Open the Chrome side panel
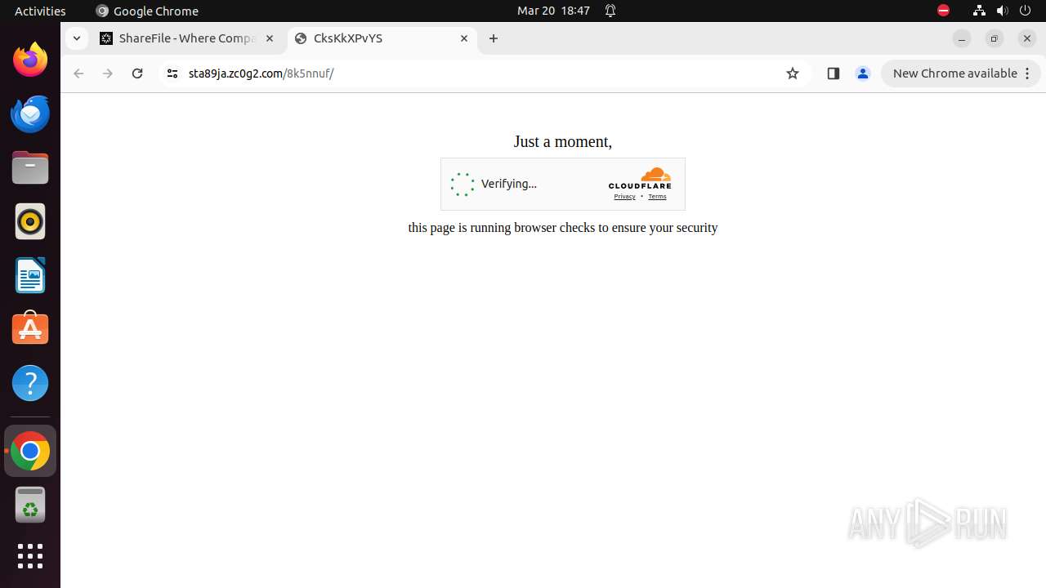The height and width of the screenshot is (588, 1046). pyautogui.click(x=834, y=73)
